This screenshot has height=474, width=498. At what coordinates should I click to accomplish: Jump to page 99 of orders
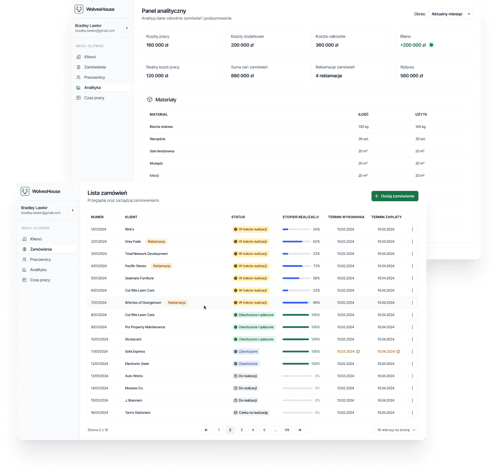pyautogui.click(x=287, y=430)
